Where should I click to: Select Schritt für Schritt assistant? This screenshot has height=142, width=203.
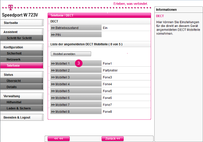point(22,38)
